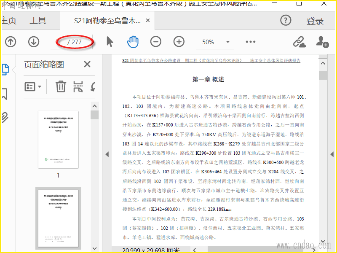Click thumbnail panel scroll up arrow

(x=94, y=106)
